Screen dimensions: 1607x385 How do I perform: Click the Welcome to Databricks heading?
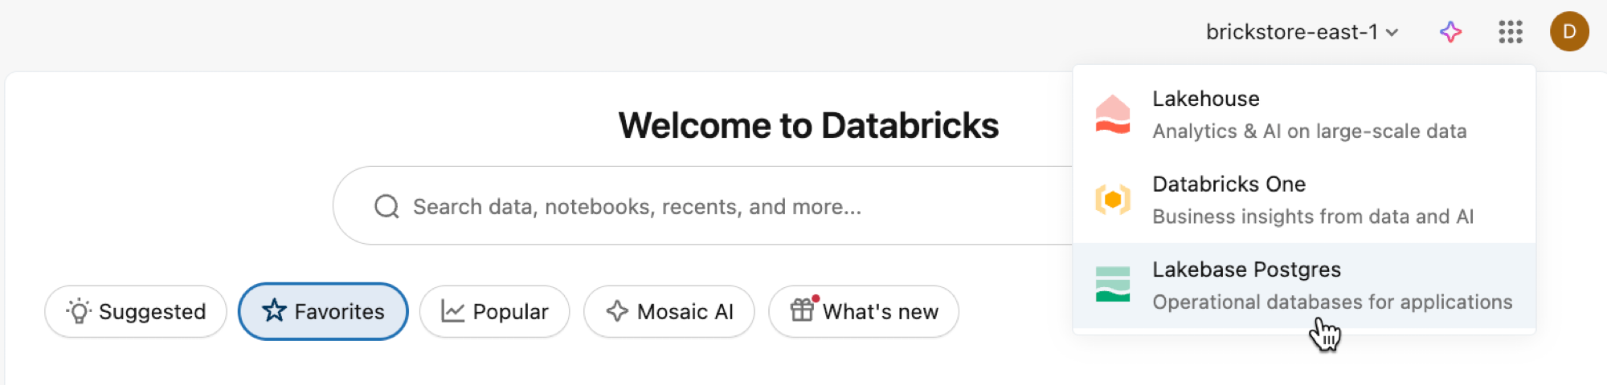click(x=808, y=126)
